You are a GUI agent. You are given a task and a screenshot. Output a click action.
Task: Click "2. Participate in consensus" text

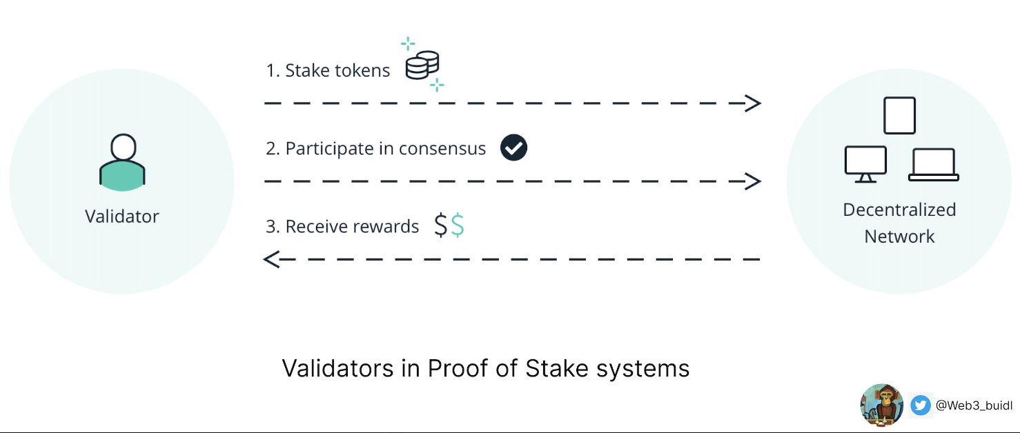(376, 148)
